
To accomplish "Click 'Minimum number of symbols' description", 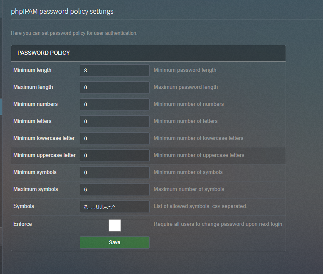I will 188,172.
